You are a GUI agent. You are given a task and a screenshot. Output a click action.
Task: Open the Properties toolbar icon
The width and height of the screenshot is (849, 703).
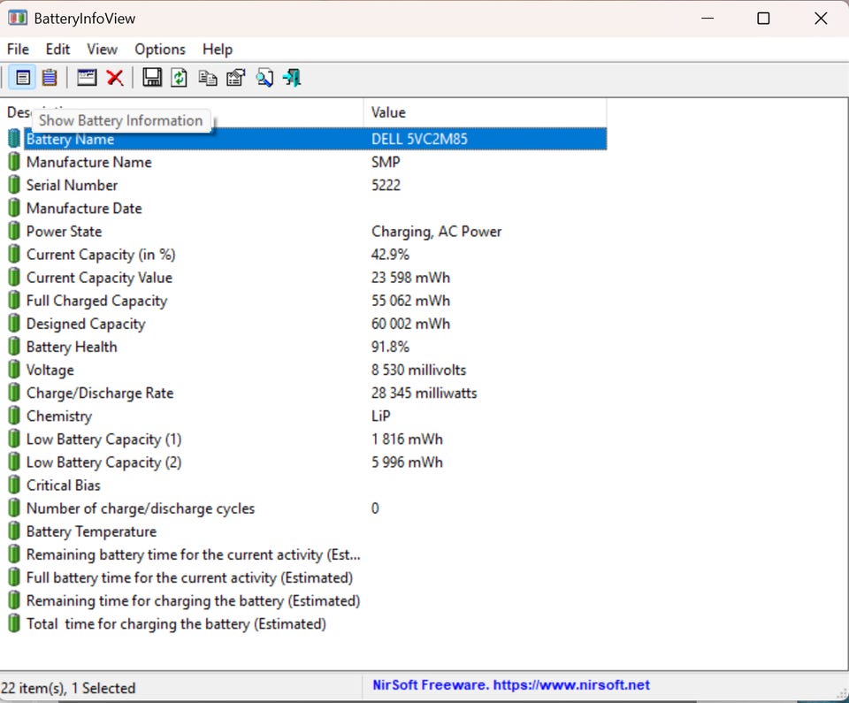point(235,78)
